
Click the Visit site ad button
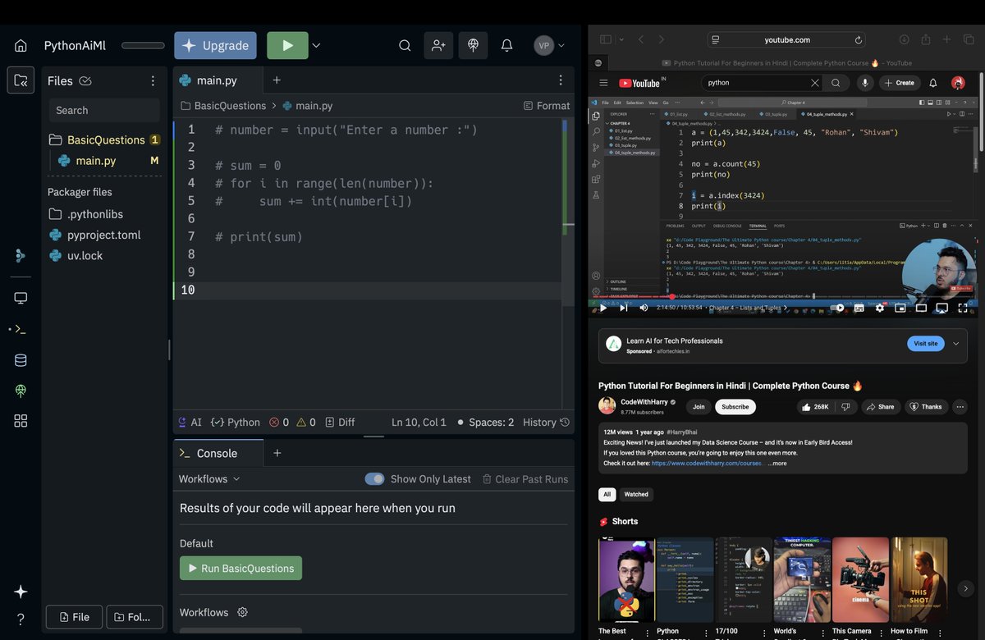(x=926, y=344)
